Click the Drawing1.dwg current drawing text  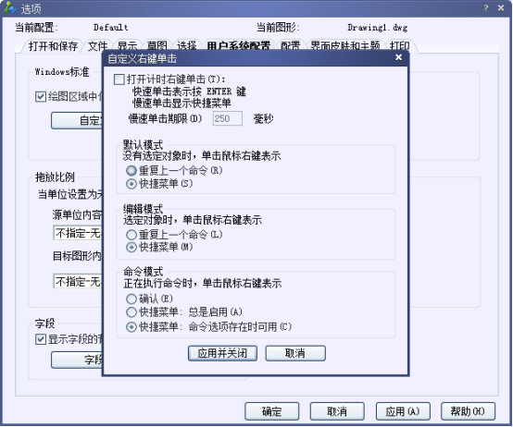[x=378, y=28]
